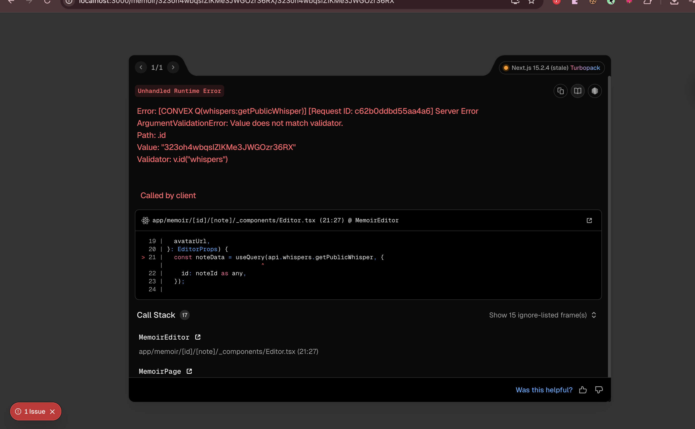Open the Next.js docs book icon

(577, 91)
